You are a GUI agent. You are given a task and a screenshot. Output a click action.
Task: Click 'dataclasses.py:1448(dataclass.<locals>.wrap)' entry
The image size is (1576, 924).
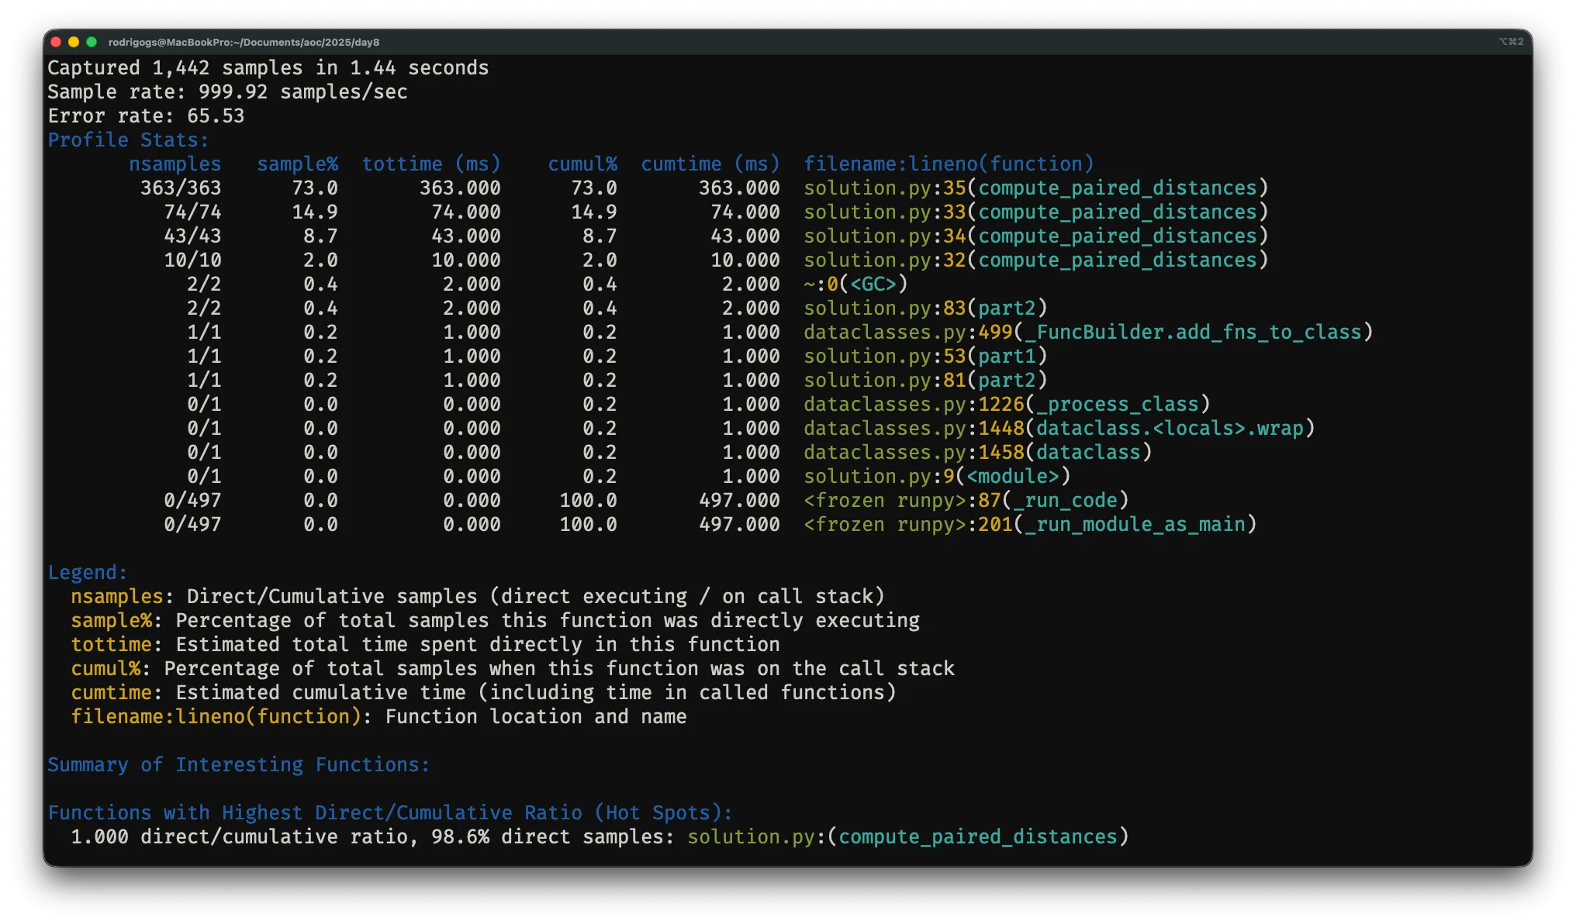(1059, 429)
